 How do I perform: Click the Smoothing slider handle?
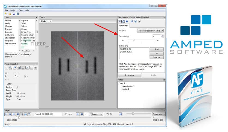pos(133,40)
